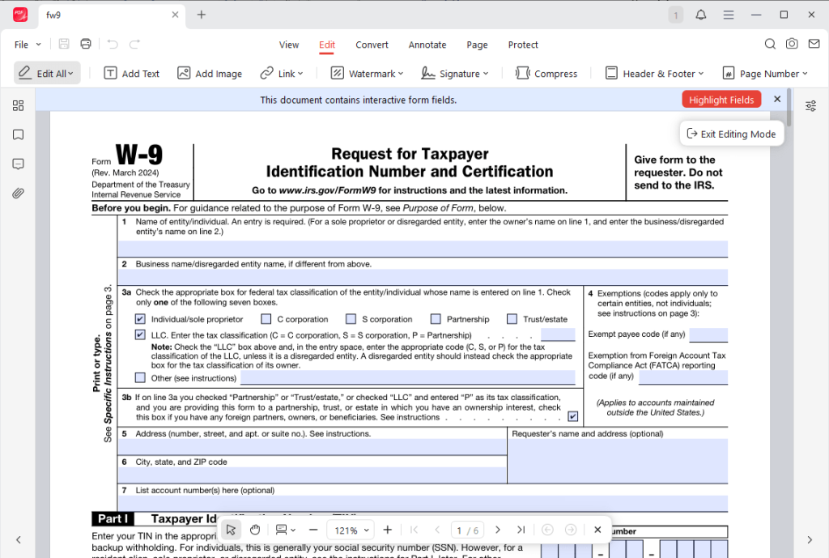Open the hamburger menu icon

pyautogui.click(x=729, y=15)
